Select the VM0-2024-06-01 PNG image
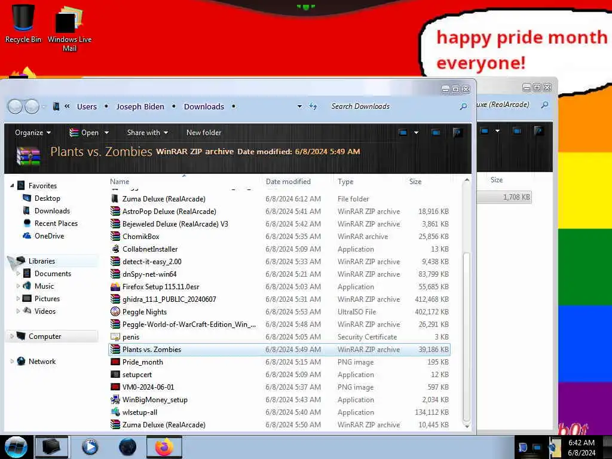612x459 pixels. click(x=280, y=387)
